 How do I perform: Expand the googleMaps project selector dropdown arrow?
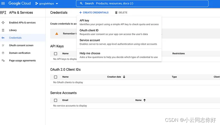click(x=57, y=4)
